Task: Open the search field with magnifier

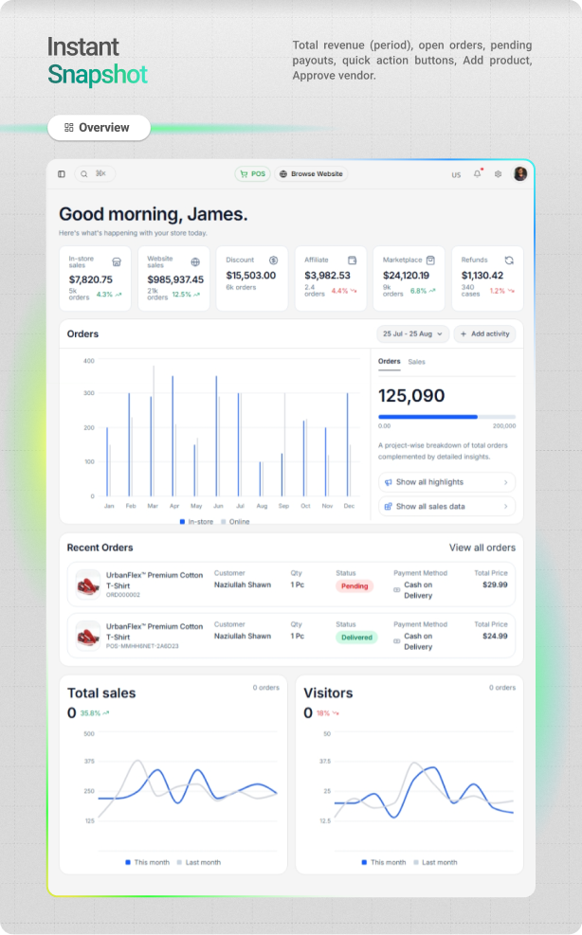Action: pos(94,173)
